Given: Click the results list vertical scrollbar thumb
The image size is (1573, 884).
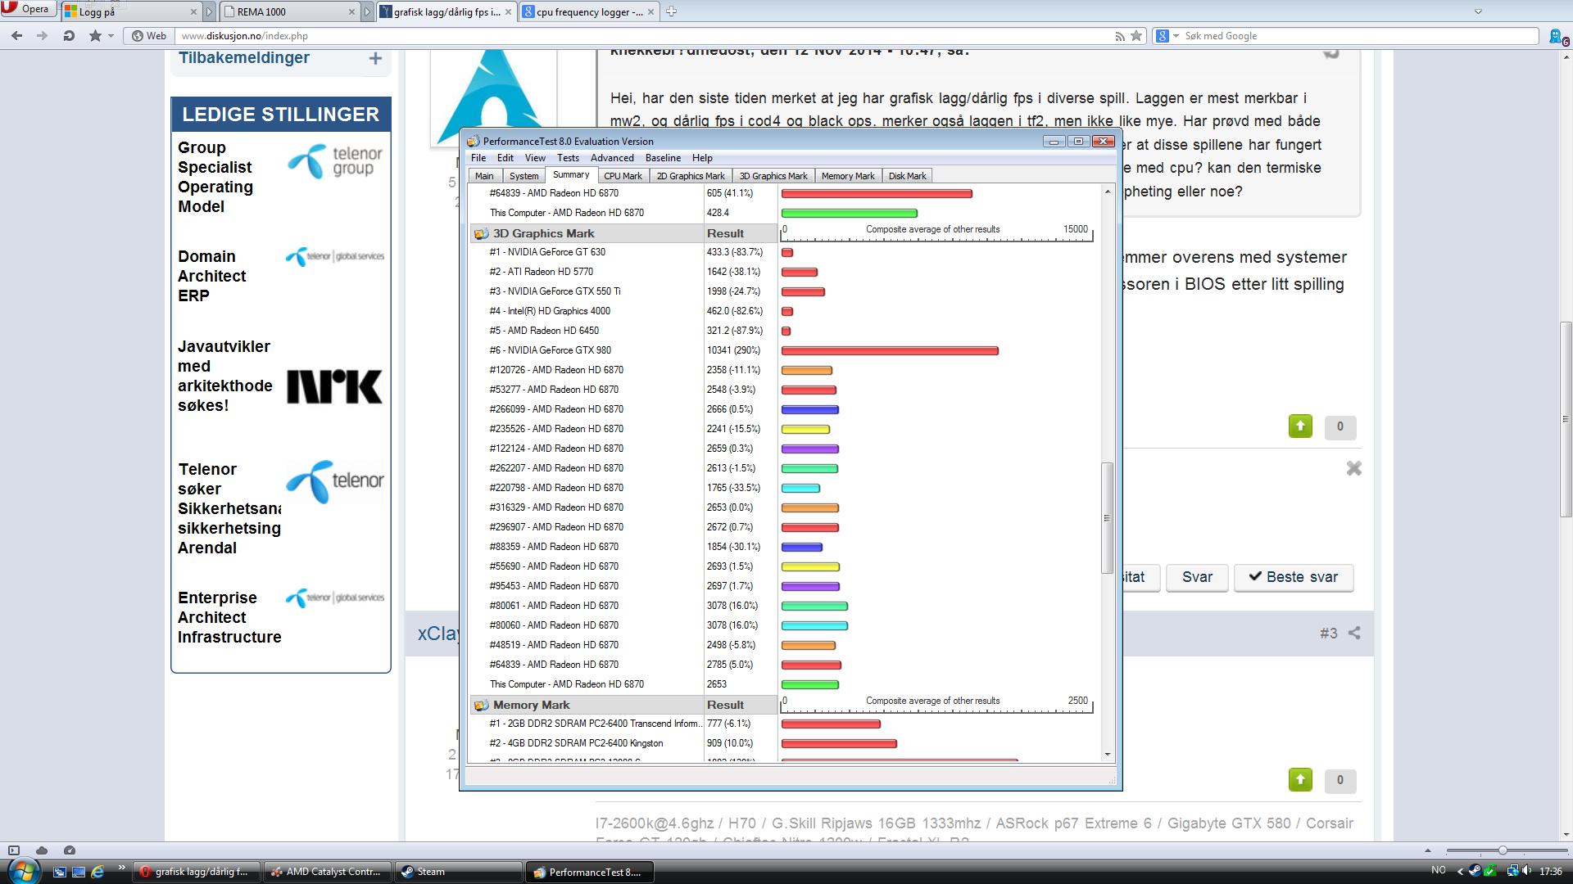Looking at the screenshot, I should pos(1108,517).
